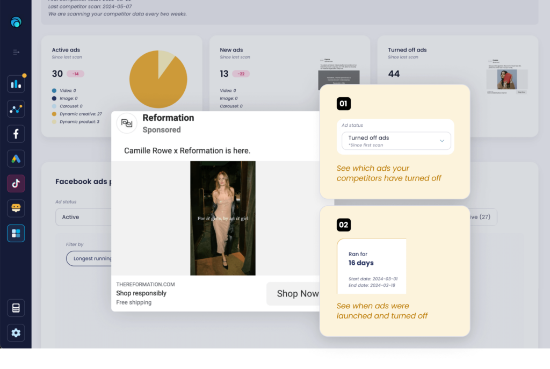This screenshot has height=369, width=550.
Task: Open the Active ad status dropdown
Action: pos(83,217)
